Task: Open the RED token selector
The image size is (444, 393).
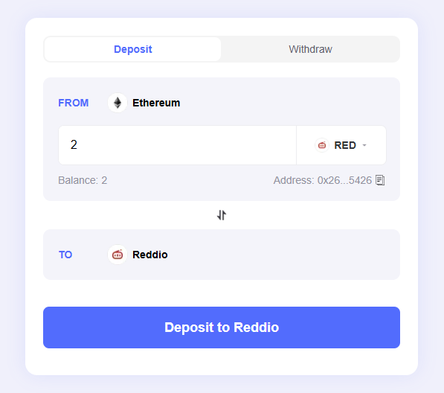Action: point(341,145)
